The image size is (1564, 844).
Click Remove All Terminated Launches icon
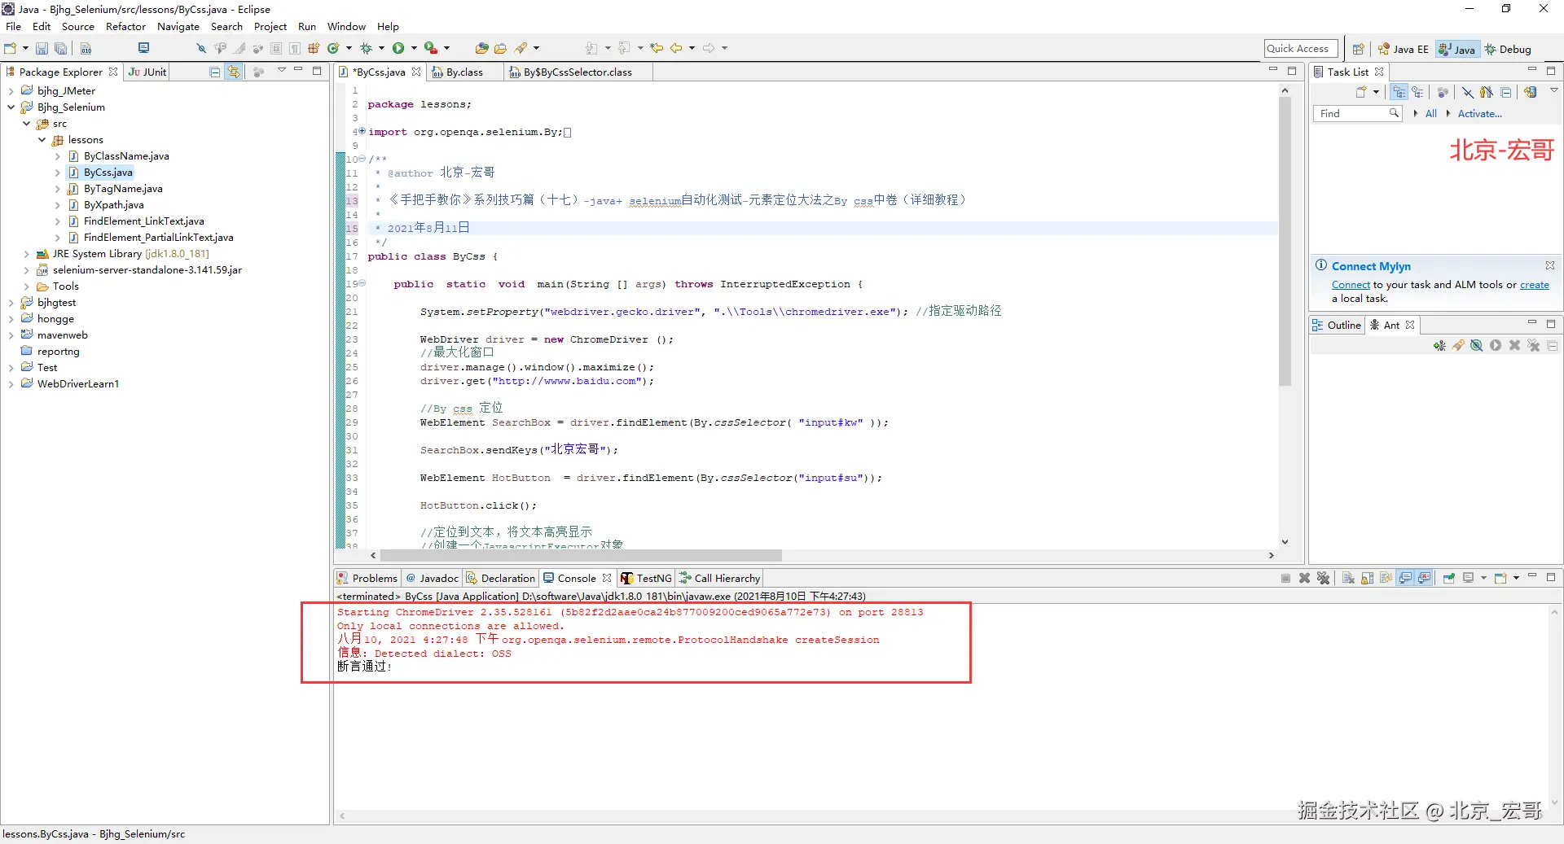coord(1323,578)
